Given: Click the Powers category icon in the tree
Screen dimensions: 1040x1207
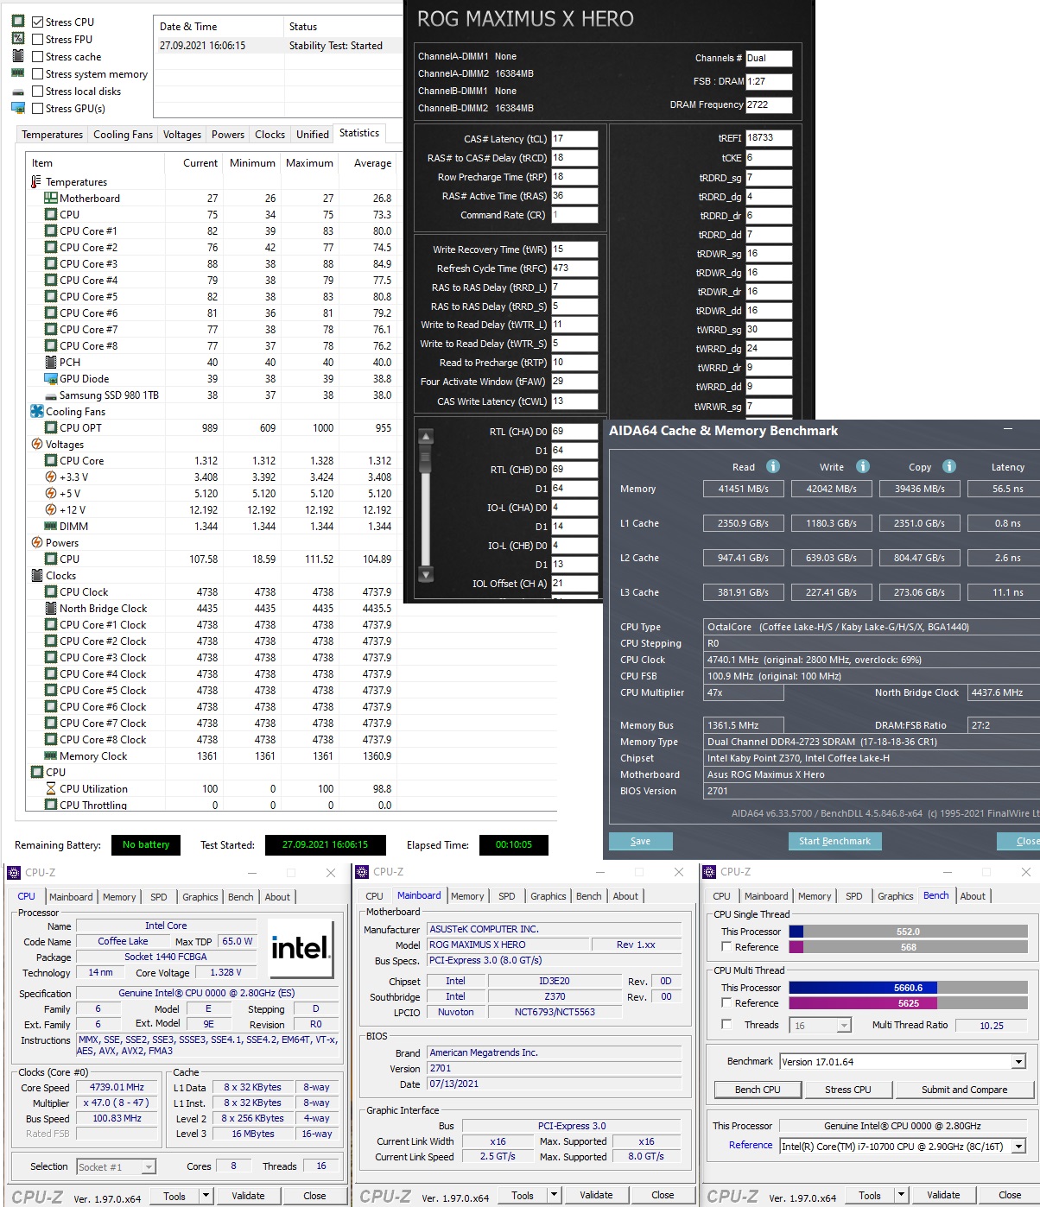Looking at the screenshot, I should pos(36,542).
